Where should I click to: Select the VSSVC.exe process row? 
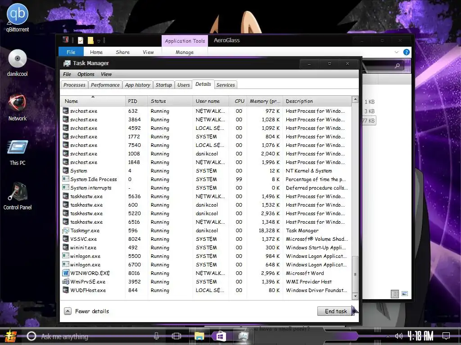206,239
